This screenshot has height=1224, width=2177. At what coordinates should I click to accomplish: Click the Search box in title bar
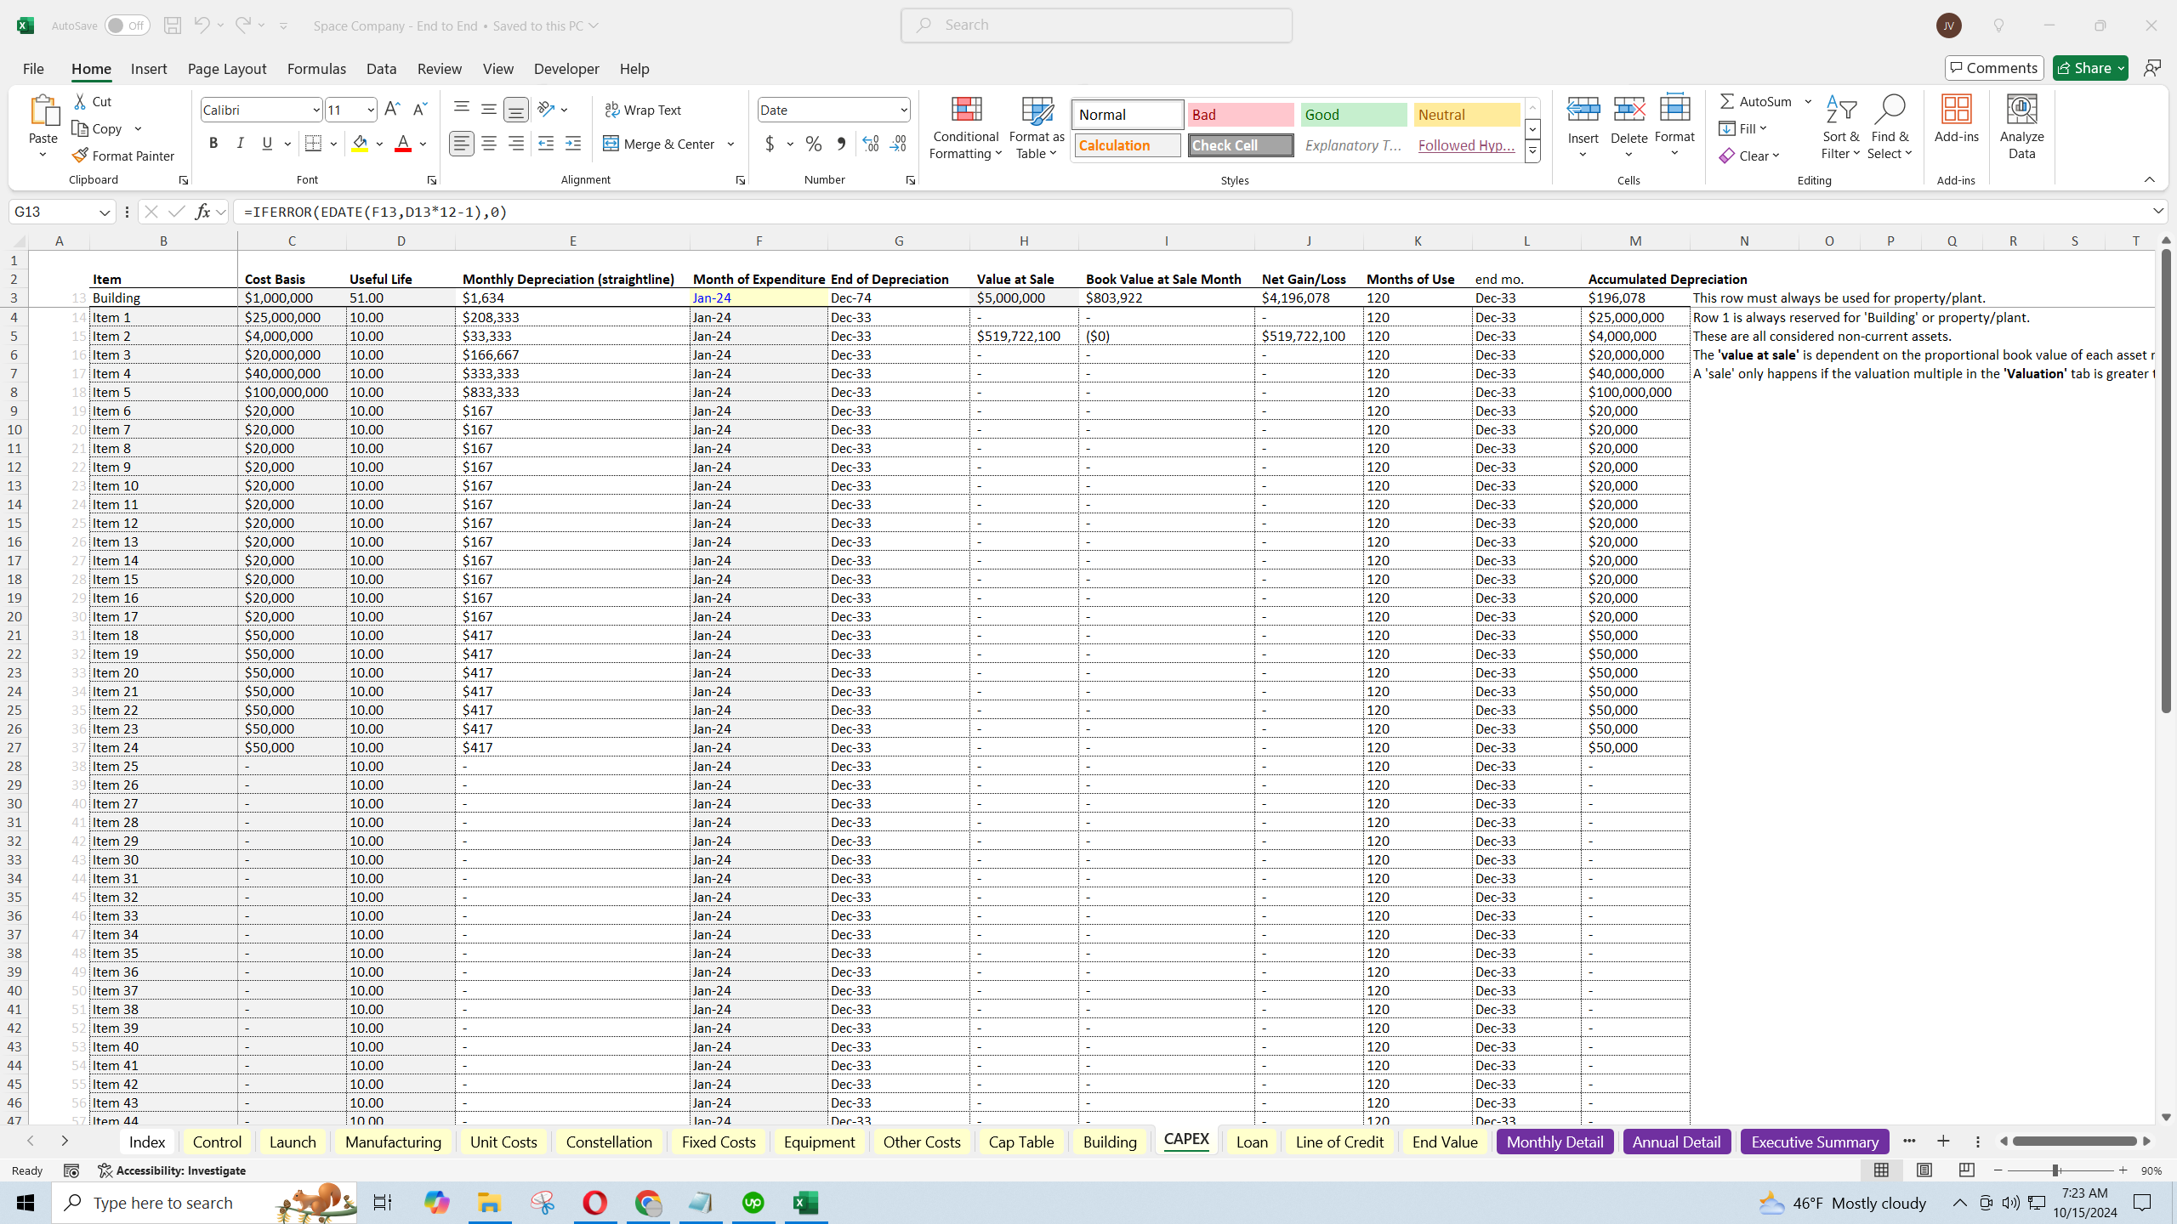click(x=1097, y=25)
